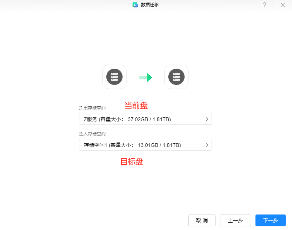292x230 pixels.
Task: Click the 迁出存储空间 label
Action: (x=92, y=108)
